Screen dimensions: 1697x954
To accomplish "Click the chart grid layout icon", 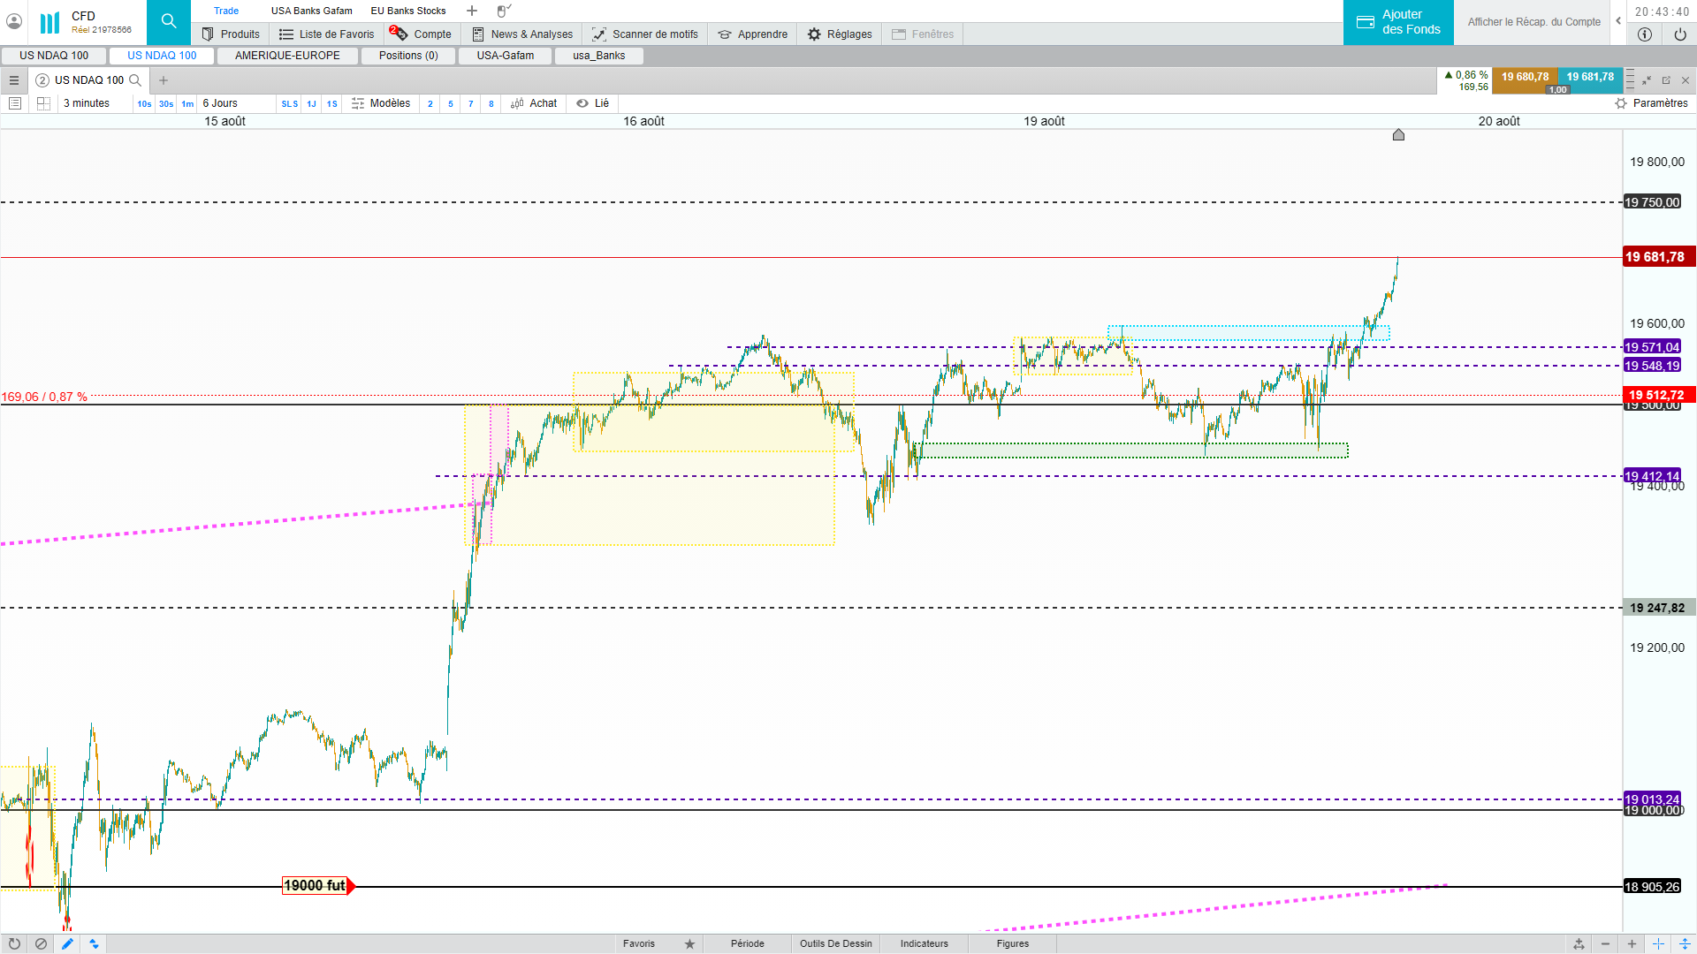I will 43,103.
